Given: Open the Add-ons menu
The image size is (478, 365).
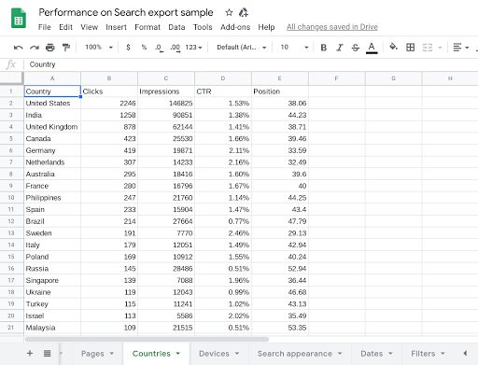Looking at the screenshot, I should coord(235,27).
